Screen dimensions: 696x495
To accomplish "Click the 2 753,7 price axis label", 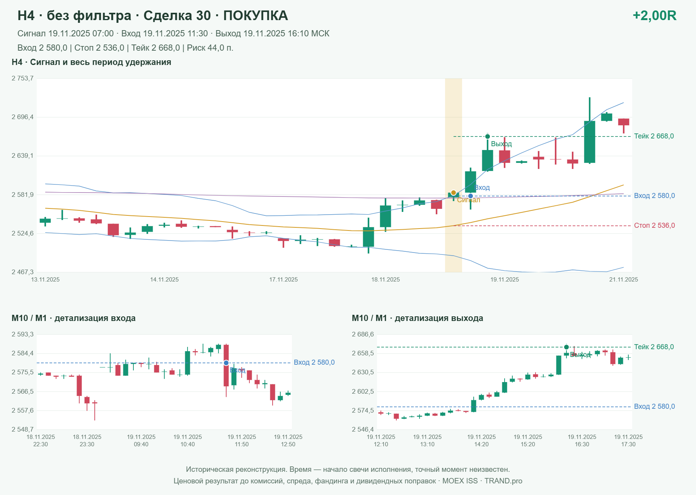I will coord(22,79).
